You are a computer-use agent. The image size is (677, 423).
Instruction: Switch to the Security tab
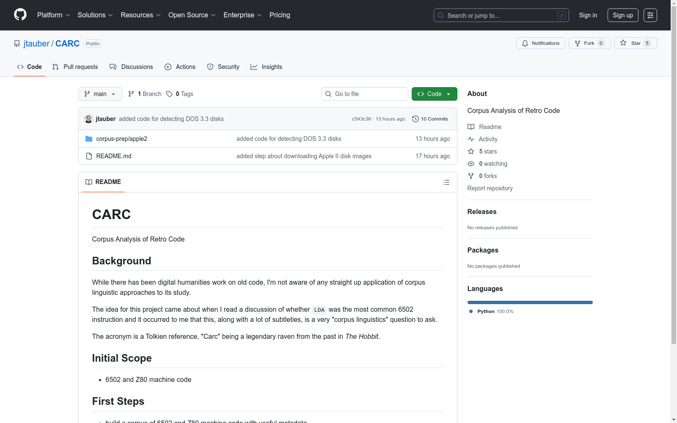click(x=223, y=67)
